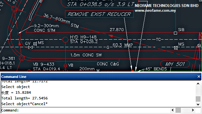202x114 pixels.
Task: Click the horizontal scroll left arrow
Action: 173,110
